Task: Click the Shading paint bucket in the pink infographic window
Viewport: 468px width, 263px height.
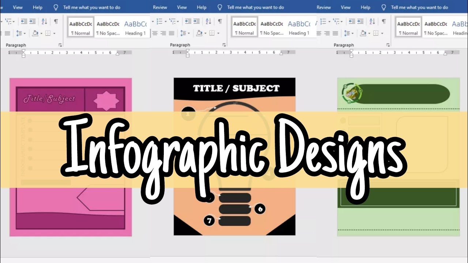Action: 35,33
